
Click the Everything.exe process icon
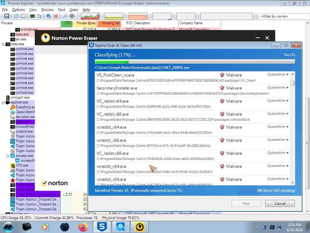[x=13, y=107]
